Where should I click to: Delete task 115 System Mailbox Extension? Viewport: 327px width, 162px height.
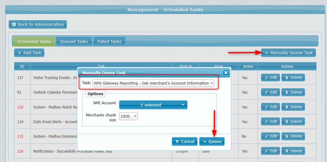coord(293,136)
